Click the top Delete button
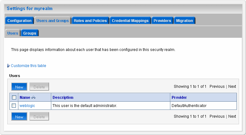Viewport: 246px width, 135px height. point(39,87)
